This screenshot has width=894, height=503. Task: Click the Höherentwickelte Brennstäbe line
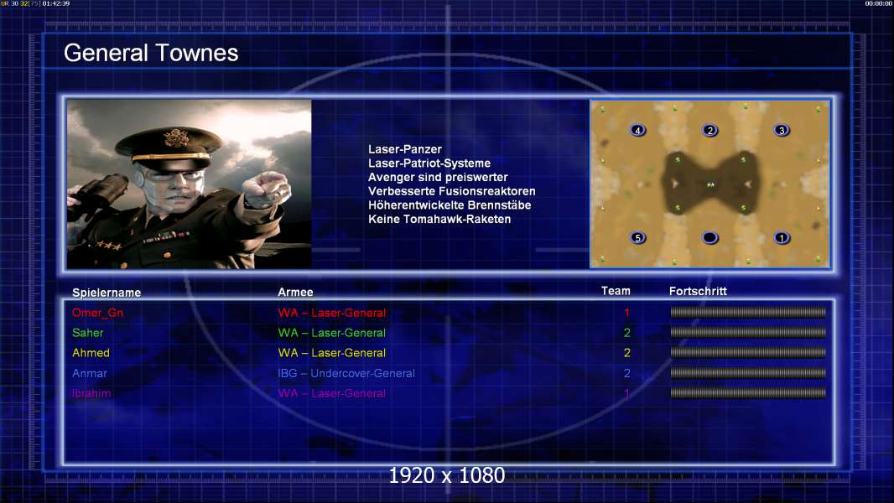coord(450,205)
